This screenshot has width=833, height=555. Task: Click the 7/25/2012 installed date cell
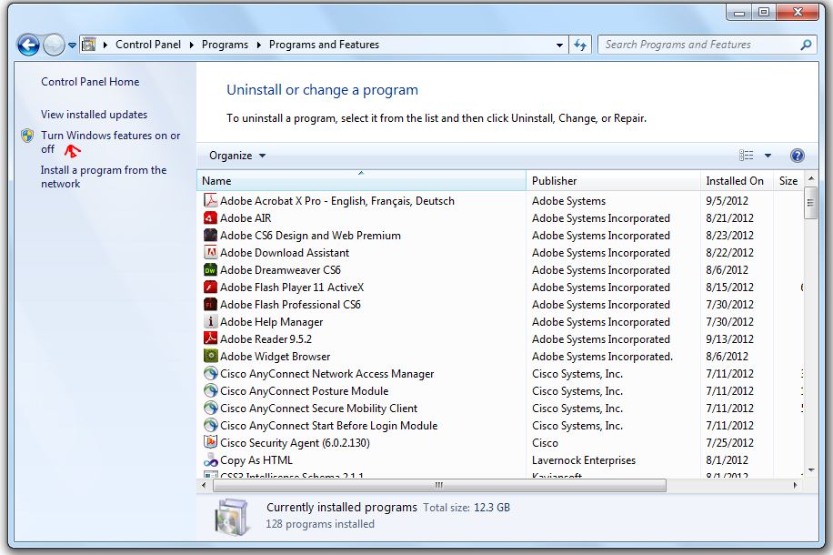[x=729, y=443]
